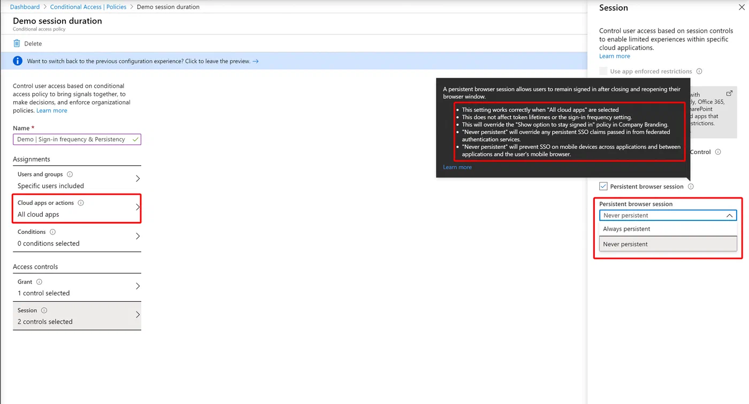Click the external link icon in Session panel
The width and height of the screenshot is (749, 404).
729,93
